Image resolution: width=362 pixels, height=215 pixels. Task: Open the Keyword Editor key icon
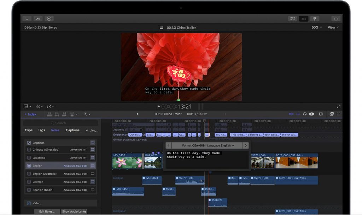(x=38, y=19)
